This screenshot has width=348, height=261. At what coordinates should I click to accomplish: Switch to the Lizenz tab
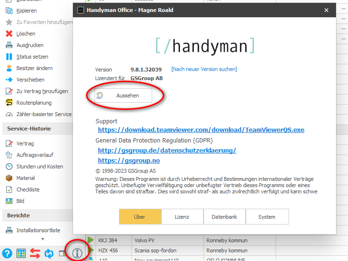coord(182,217)
